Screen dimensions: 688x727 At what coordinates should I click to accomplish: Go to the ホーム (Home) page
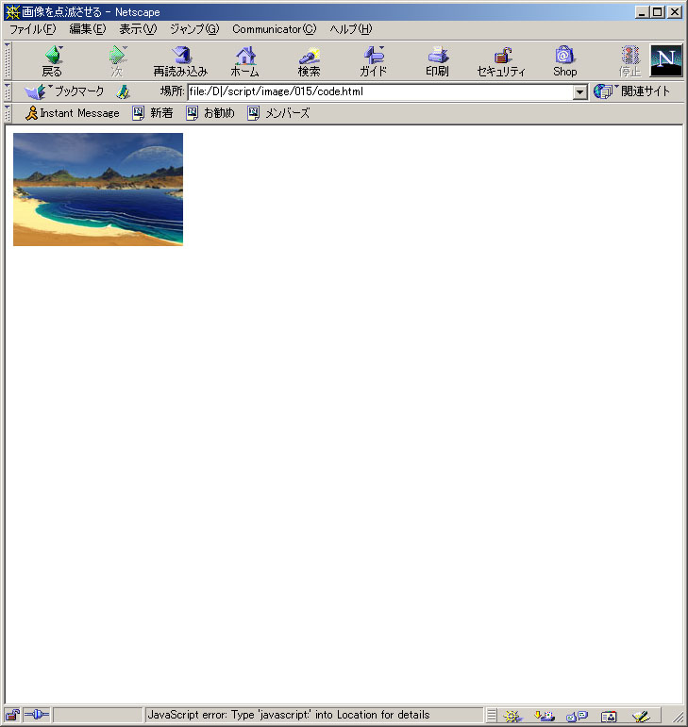244,61
